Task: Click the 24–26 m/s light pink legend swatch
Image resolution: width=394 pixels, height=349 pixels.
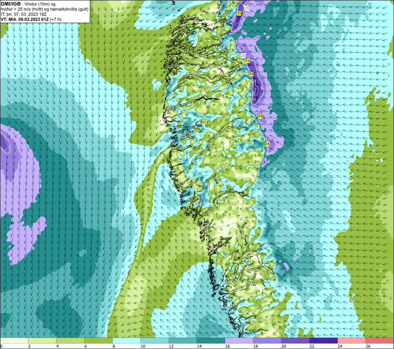Action: (352, 341)
